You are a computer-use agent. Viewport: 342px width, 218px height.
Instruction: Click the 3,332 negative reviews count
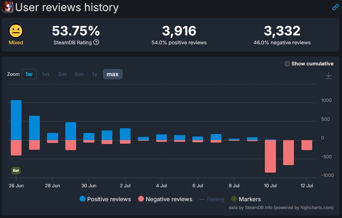[282, 31]
